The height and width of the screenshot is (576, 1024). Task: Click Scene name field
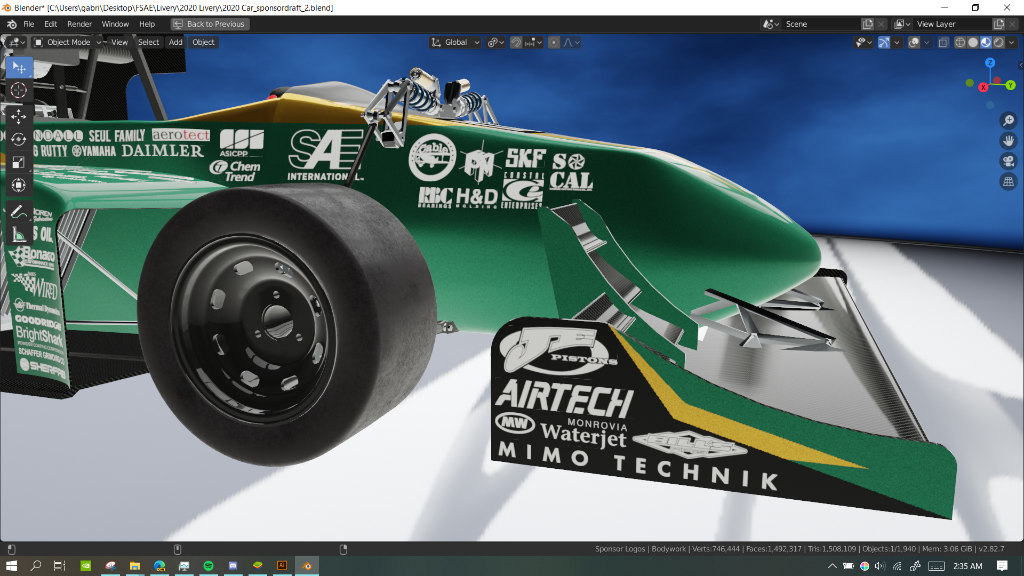[x=822, y=24]
